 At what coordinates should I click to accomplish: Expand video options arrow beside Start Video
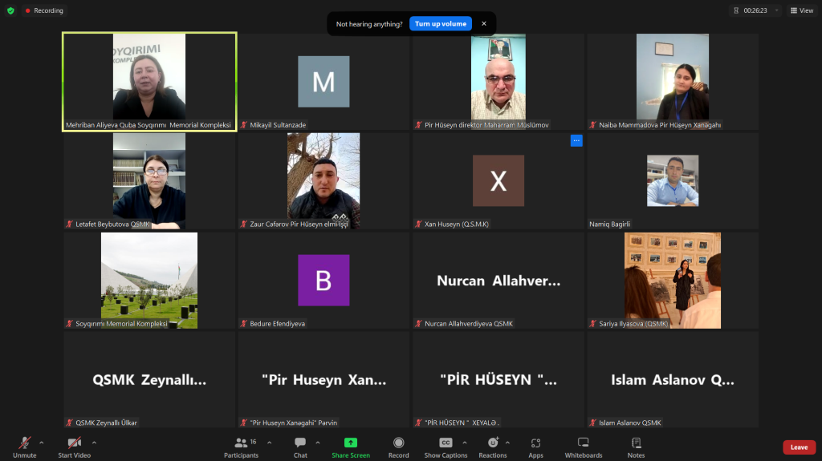coord(95,443)
